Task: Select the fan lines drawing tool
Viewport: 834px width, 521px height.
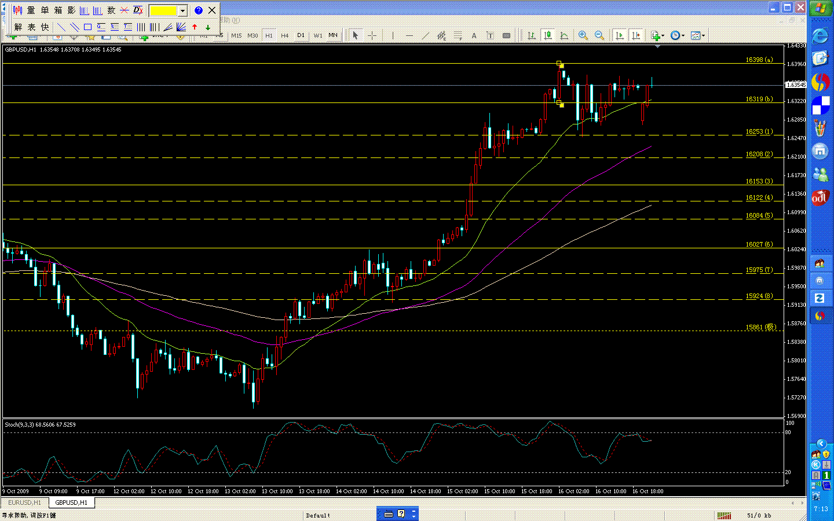Action: (168, 27)
